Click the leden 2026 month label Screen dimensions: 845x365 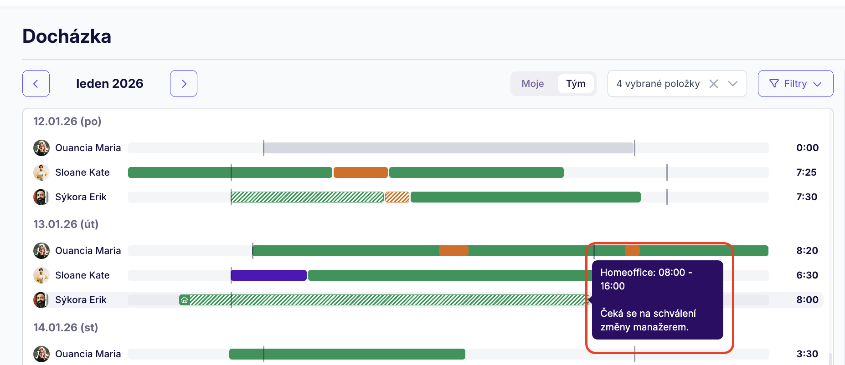pos(110,84)
